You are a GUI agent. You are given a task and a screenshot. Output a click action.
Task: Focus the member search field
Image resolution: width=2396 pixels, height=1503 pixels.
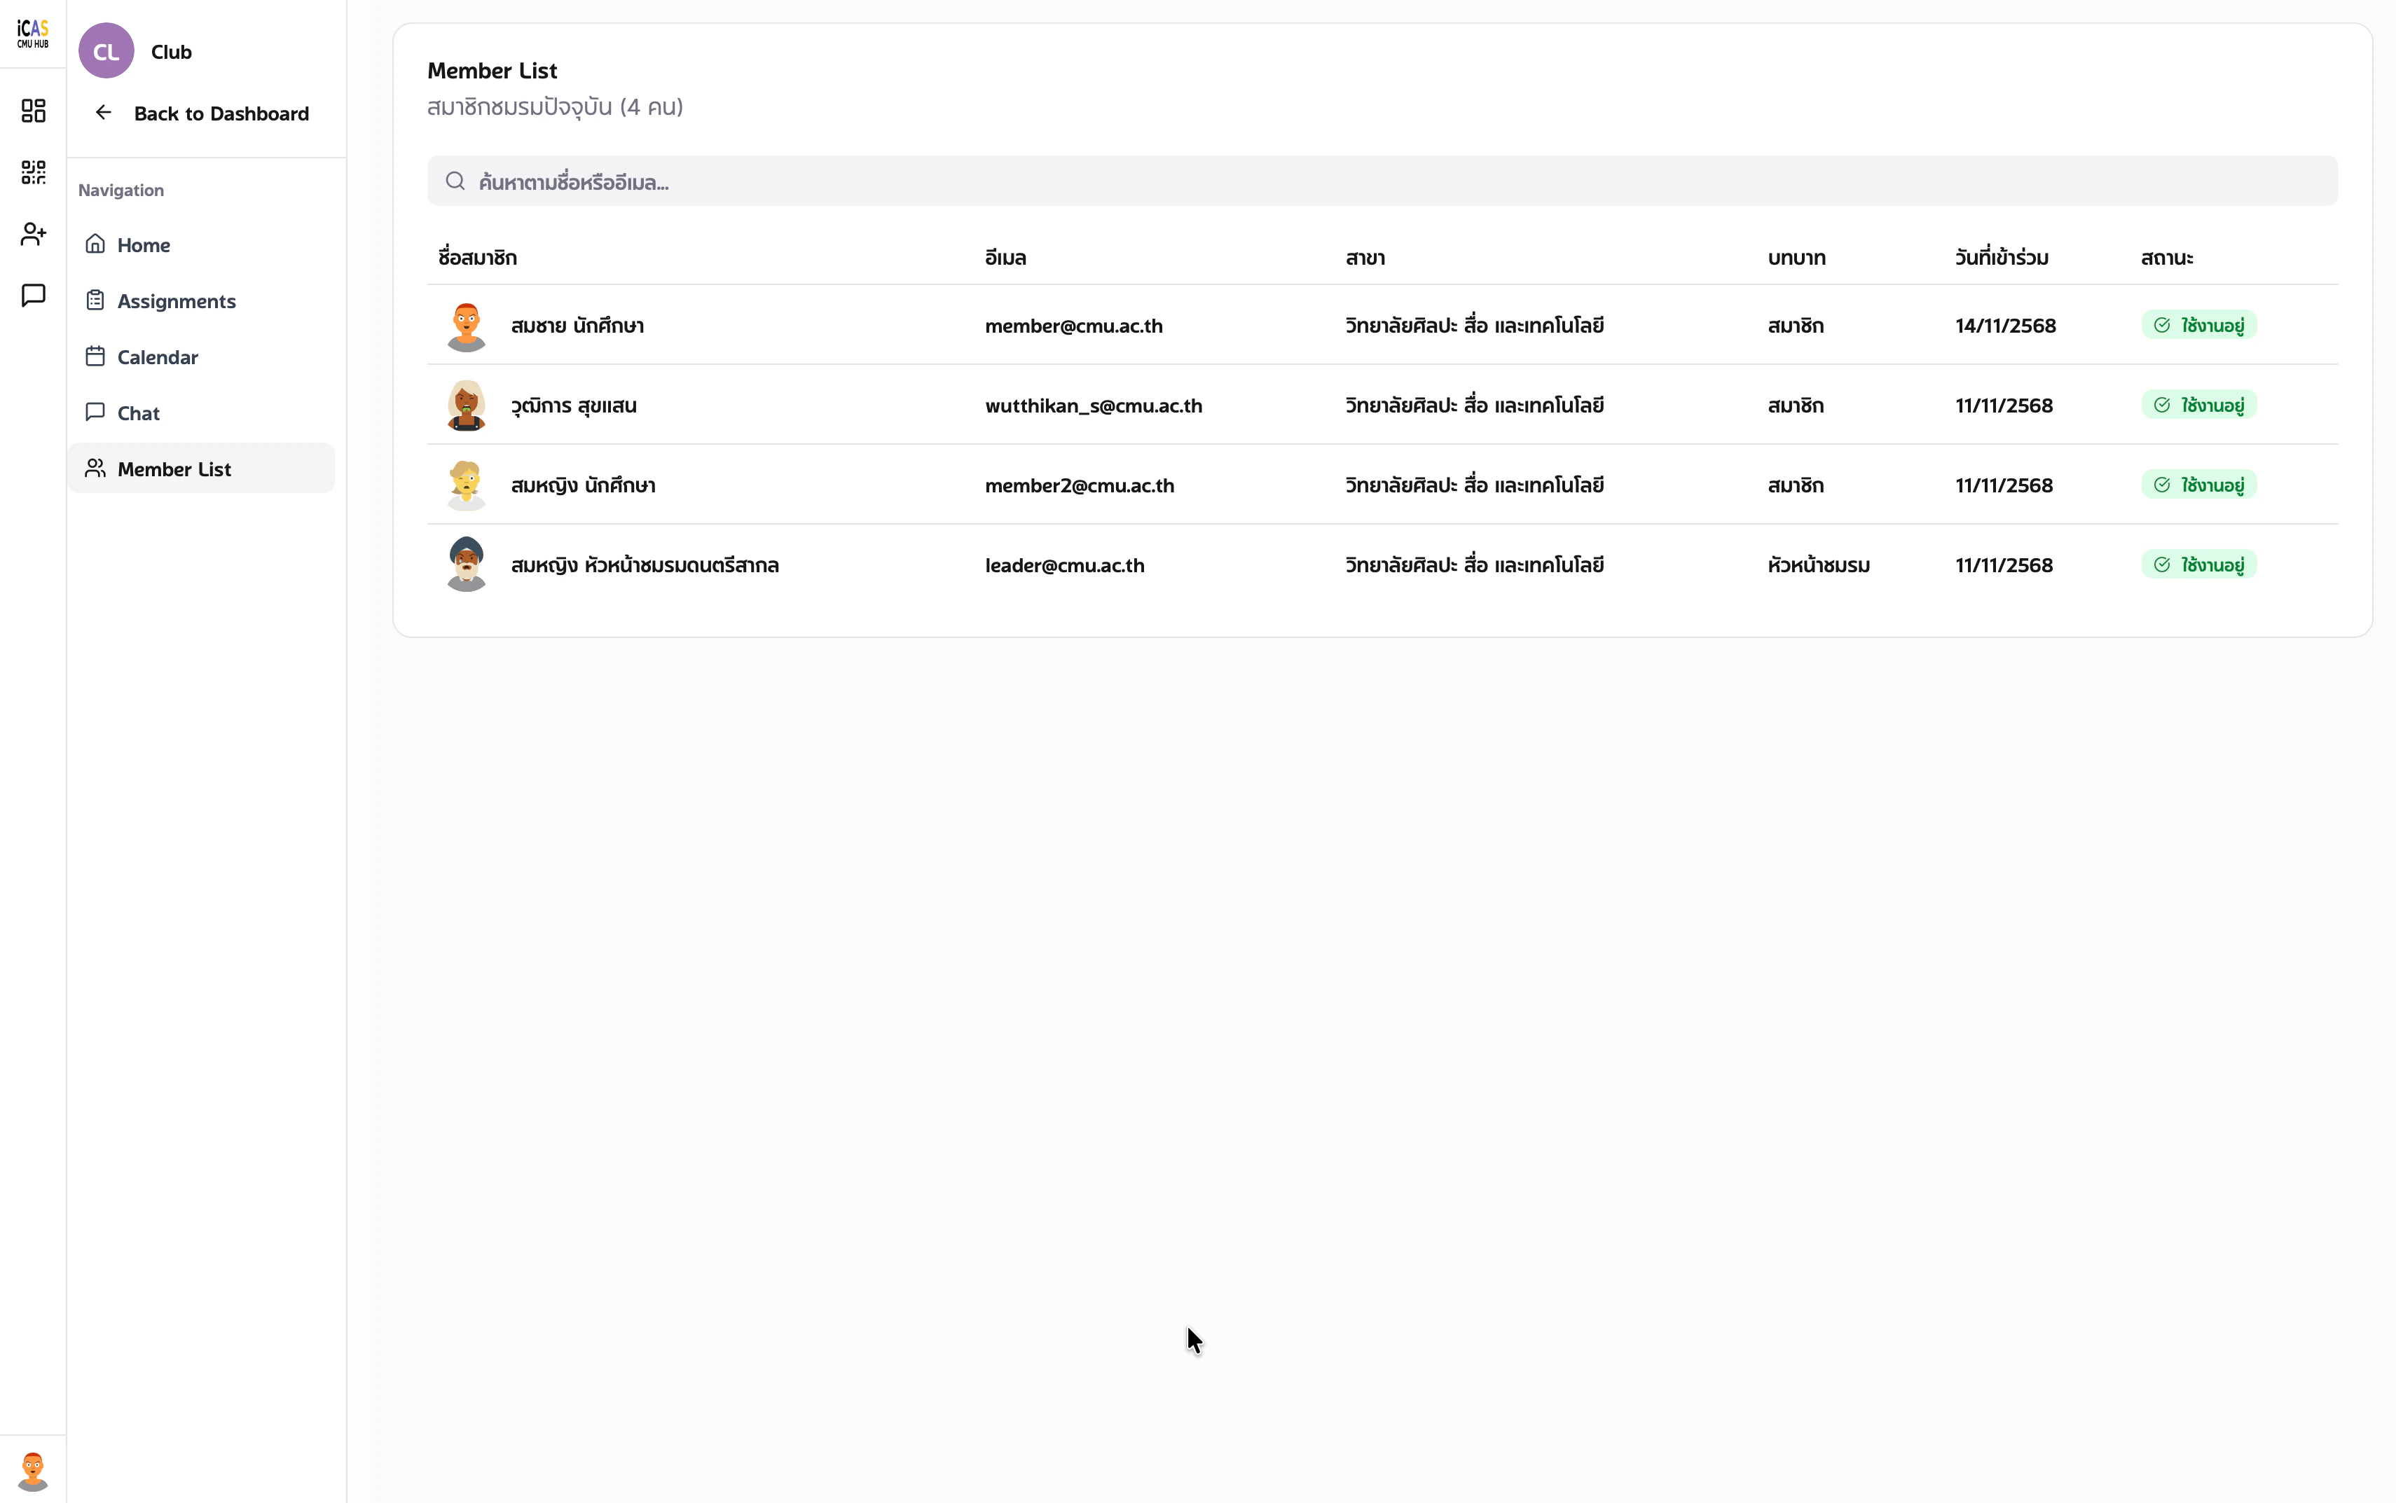[1382, 181]
